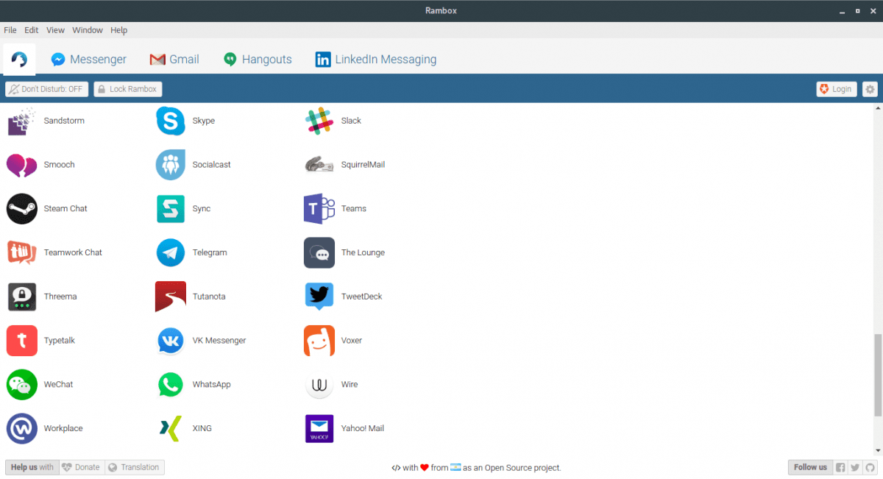The width and height of the screenshot is (883, 479).
Task: Click the Skype service name
Action: tap(204, 121)
